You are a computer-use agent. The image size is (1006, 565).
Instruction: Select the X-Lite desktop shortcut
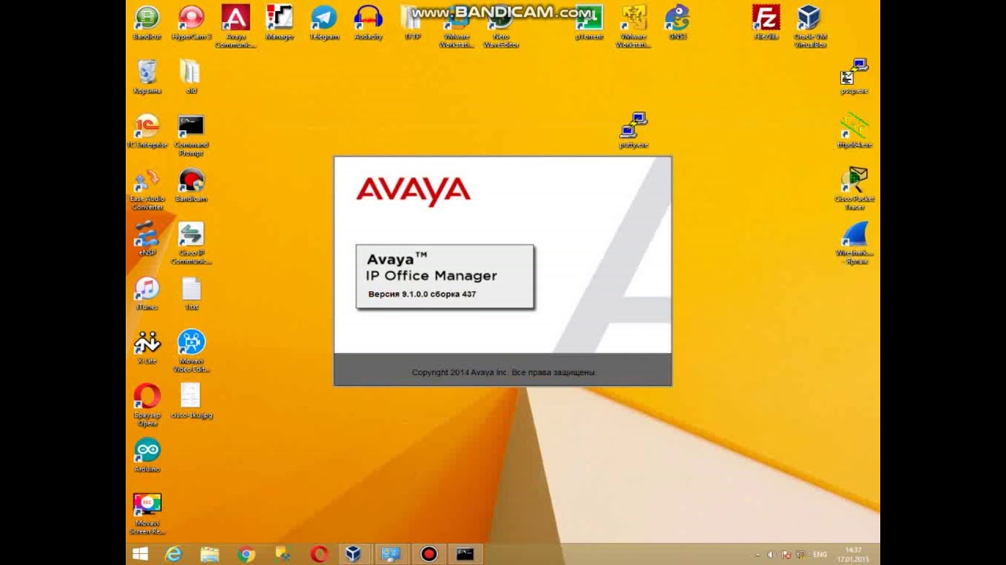147,348
